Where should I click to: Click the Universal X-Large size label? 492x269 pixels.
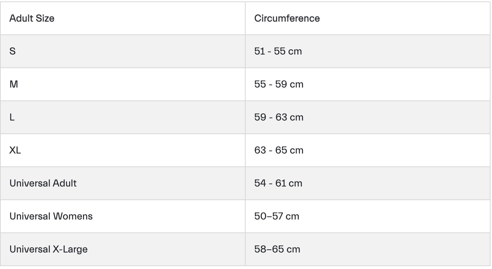point(48,249)
